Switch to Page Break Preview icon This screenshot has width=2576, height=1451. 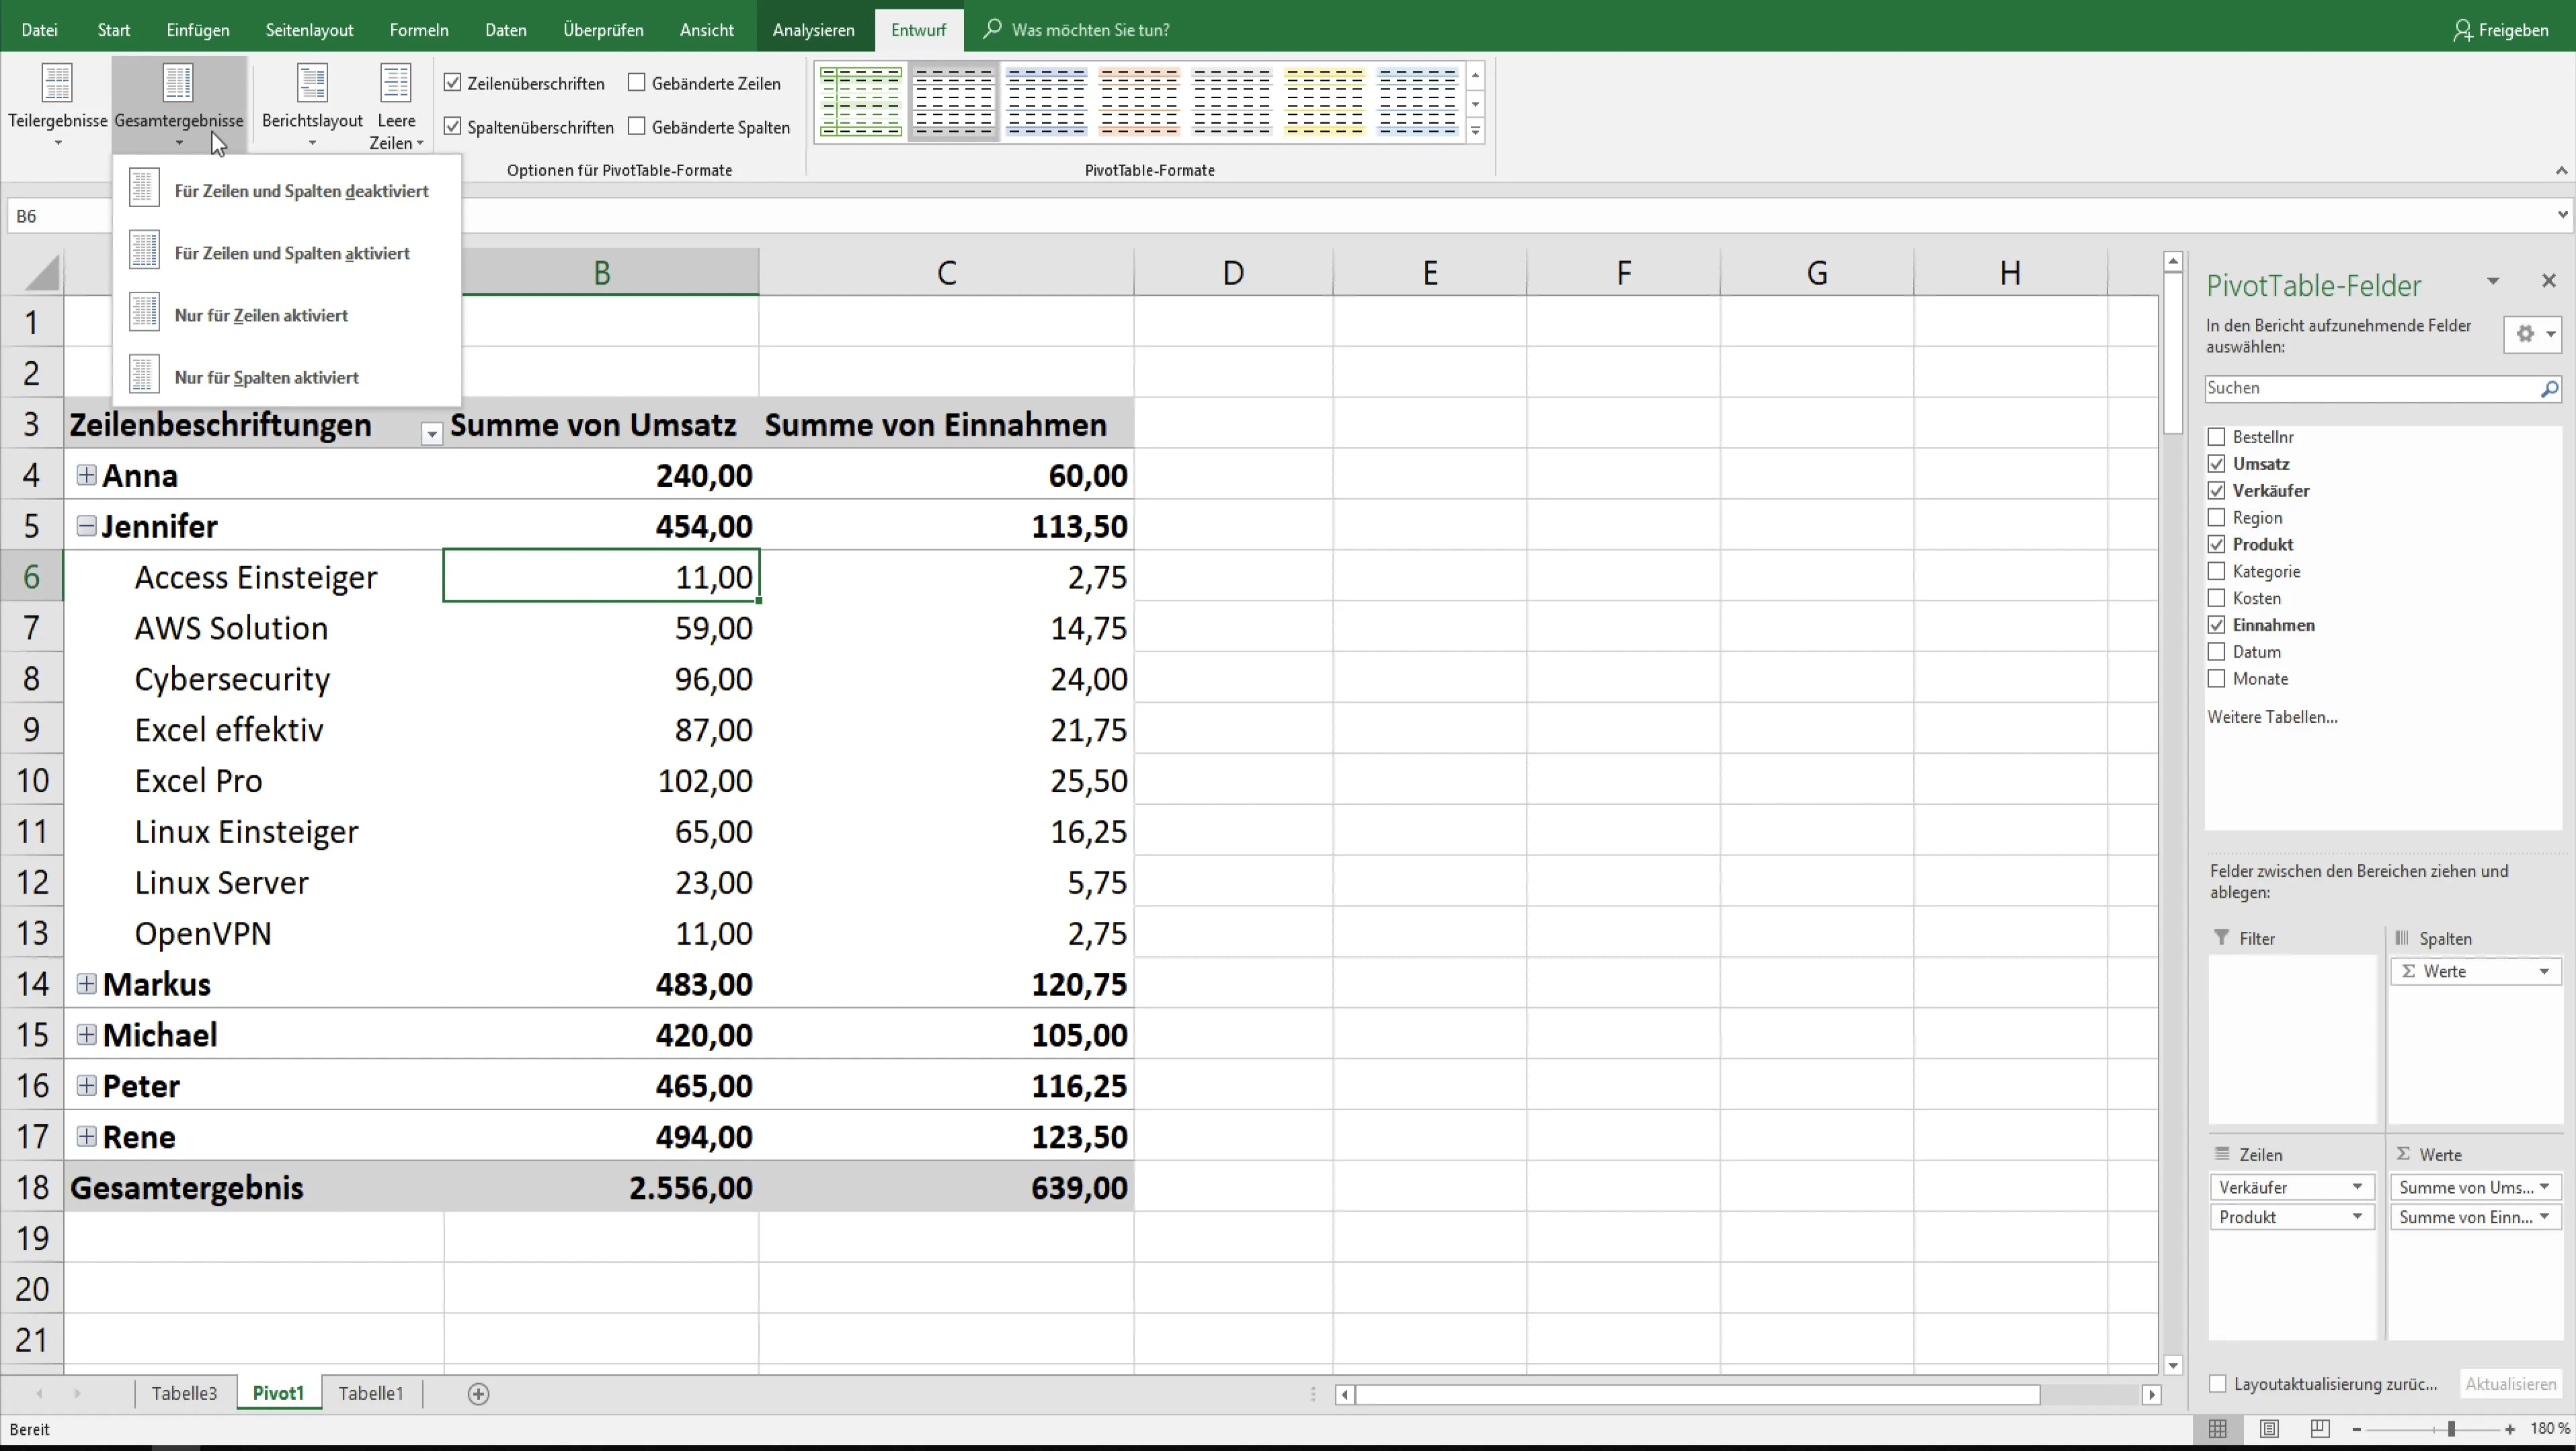(2320, 1430)
